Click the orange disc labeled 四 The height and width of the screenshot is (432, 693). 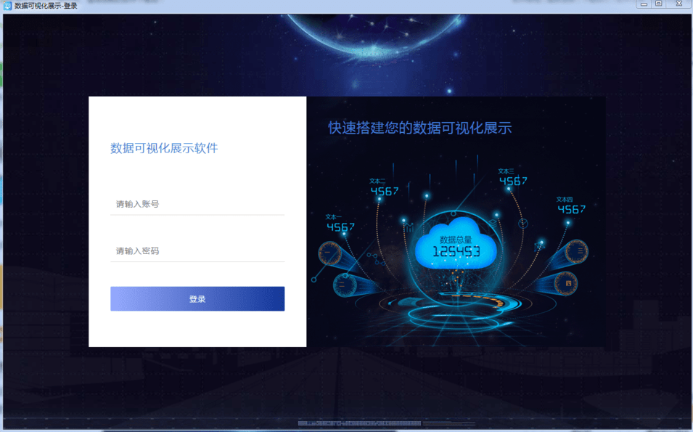[566, 283]
